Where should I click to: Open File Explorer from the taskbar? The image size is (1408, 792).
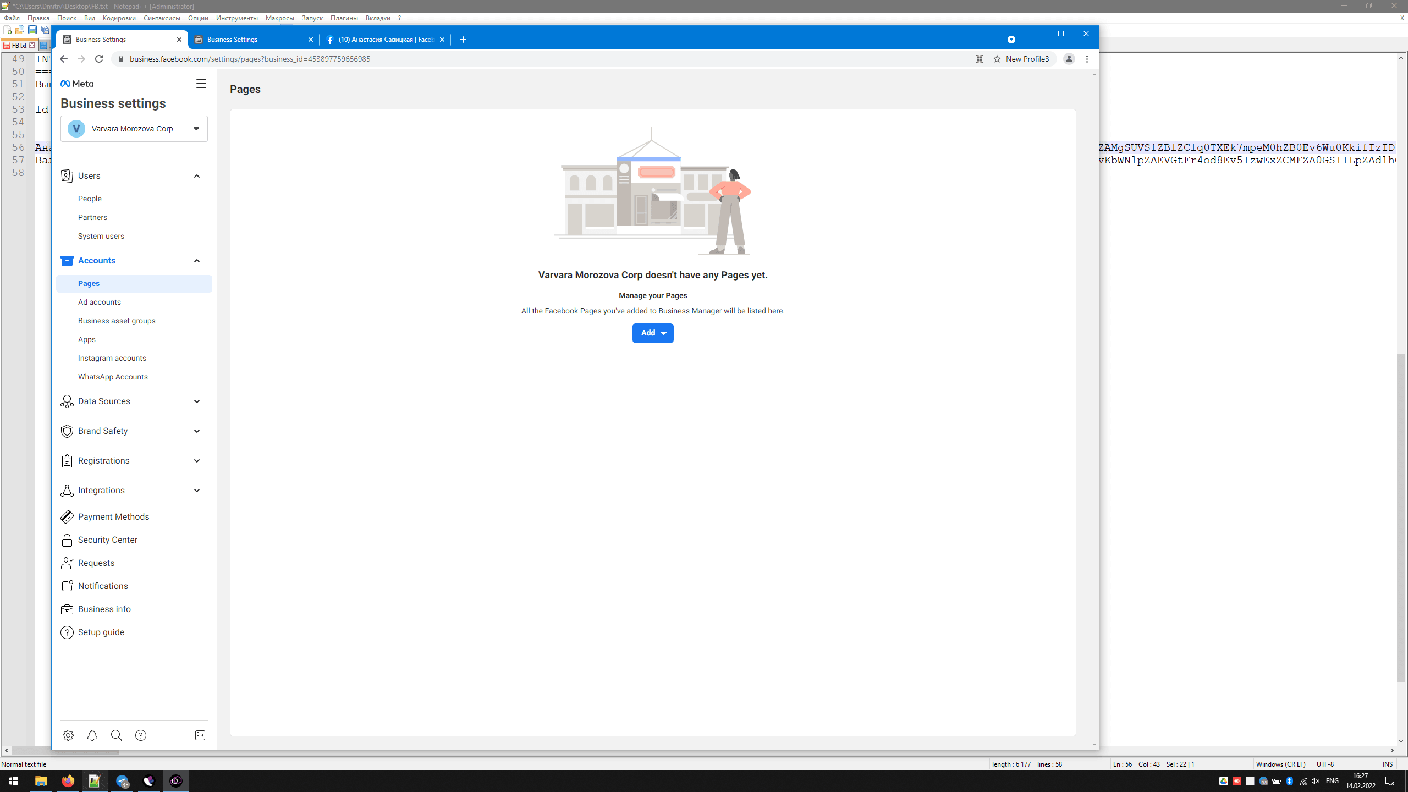(x=41, y=781)
